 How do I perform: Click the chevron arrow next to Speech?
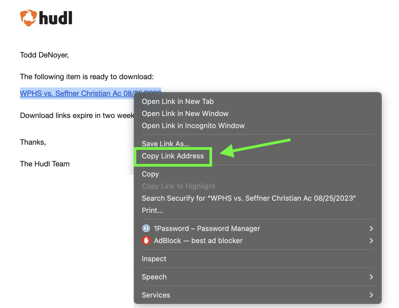pyautogui.click(x=371, y=277)
